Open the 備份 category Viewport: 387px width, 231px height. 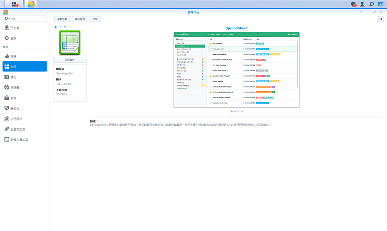[x=25, y=77]
